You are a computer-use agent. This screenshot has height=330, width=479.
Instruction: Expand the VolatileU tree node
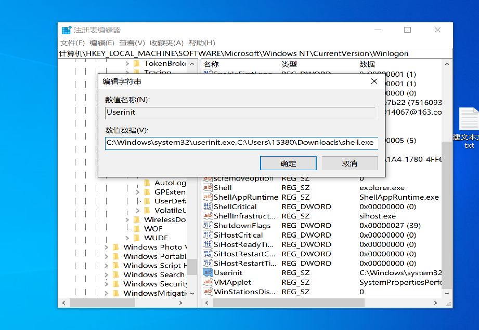[137, 210]
